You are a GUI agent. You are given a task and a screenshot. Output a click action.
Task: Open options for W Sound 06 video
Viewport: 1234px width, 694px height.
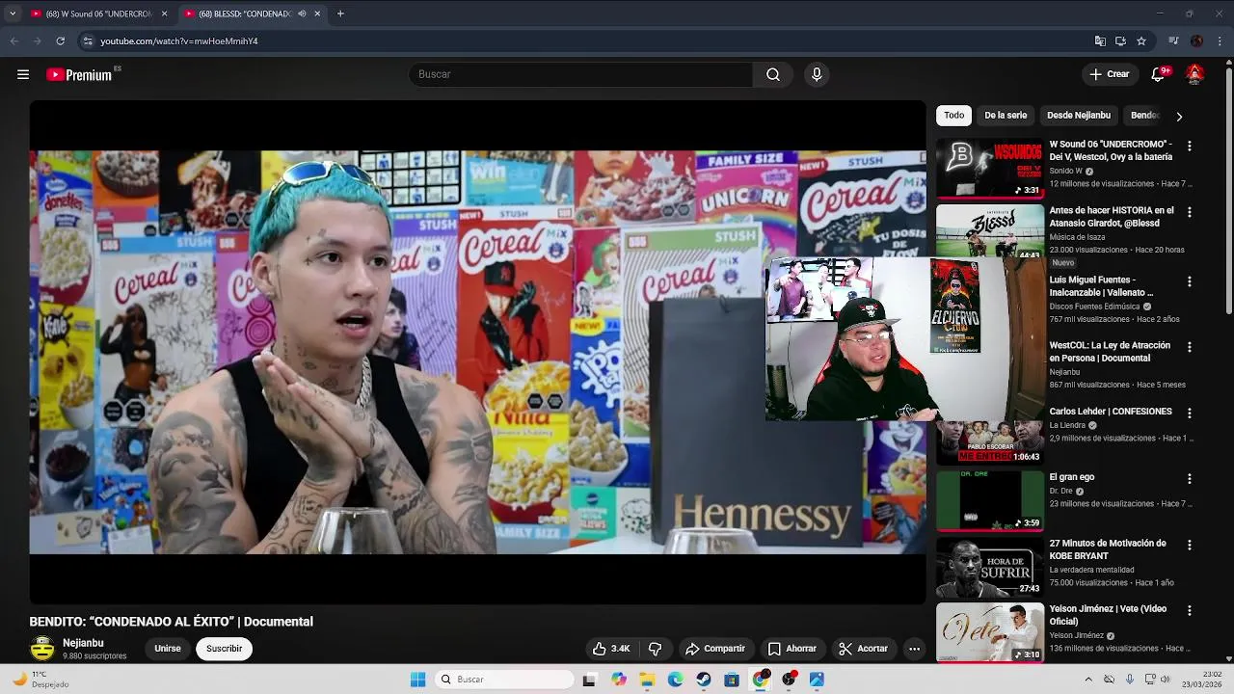click(x=1190, y=146)
